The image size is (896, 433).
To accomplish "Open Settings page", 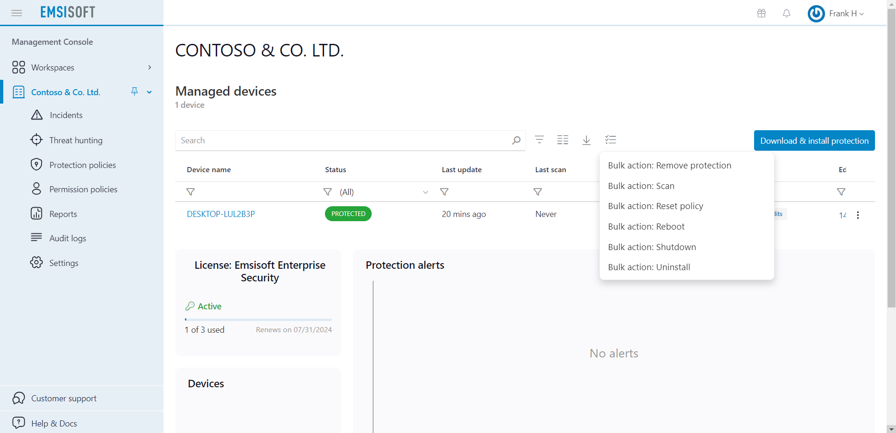I will (63, 263).
